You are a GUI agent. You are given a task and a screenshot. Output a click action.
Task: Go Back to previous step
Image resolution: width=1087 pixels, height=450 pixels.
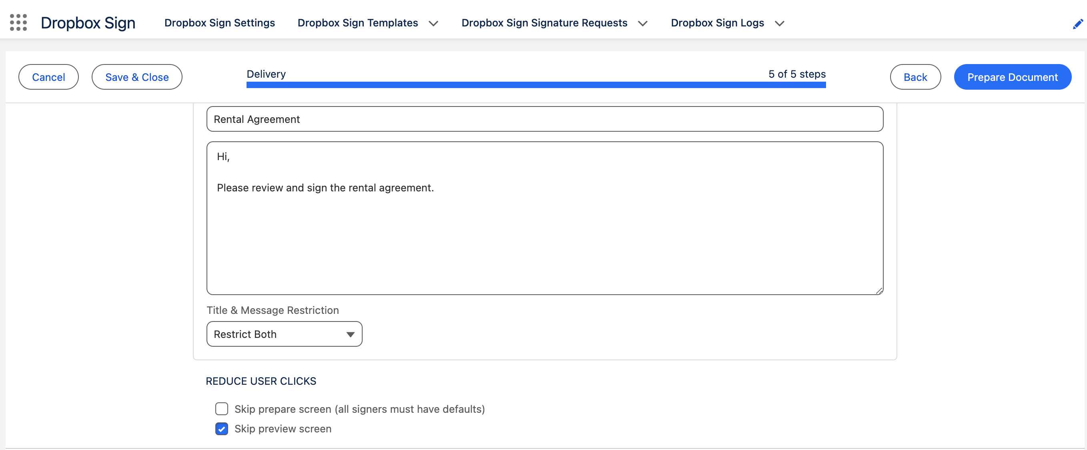(x=915, y=77)
